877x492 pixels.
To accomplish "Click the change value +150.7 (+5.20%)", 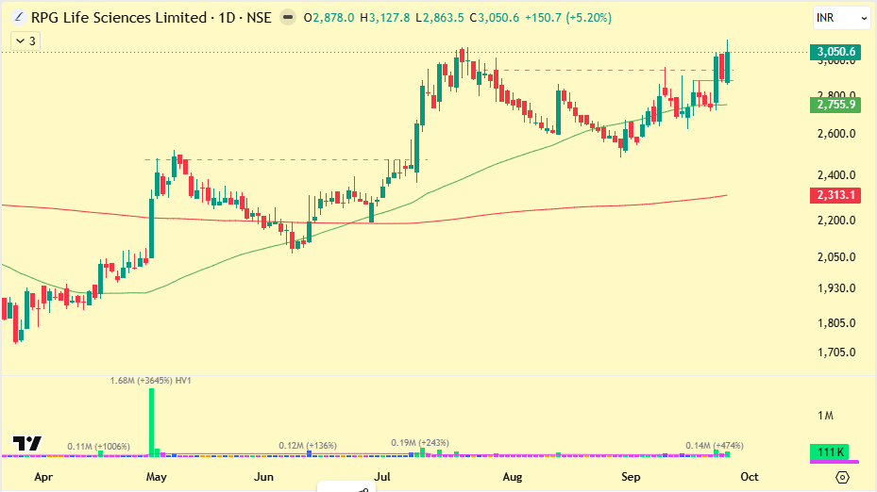I will coord(567,18).
